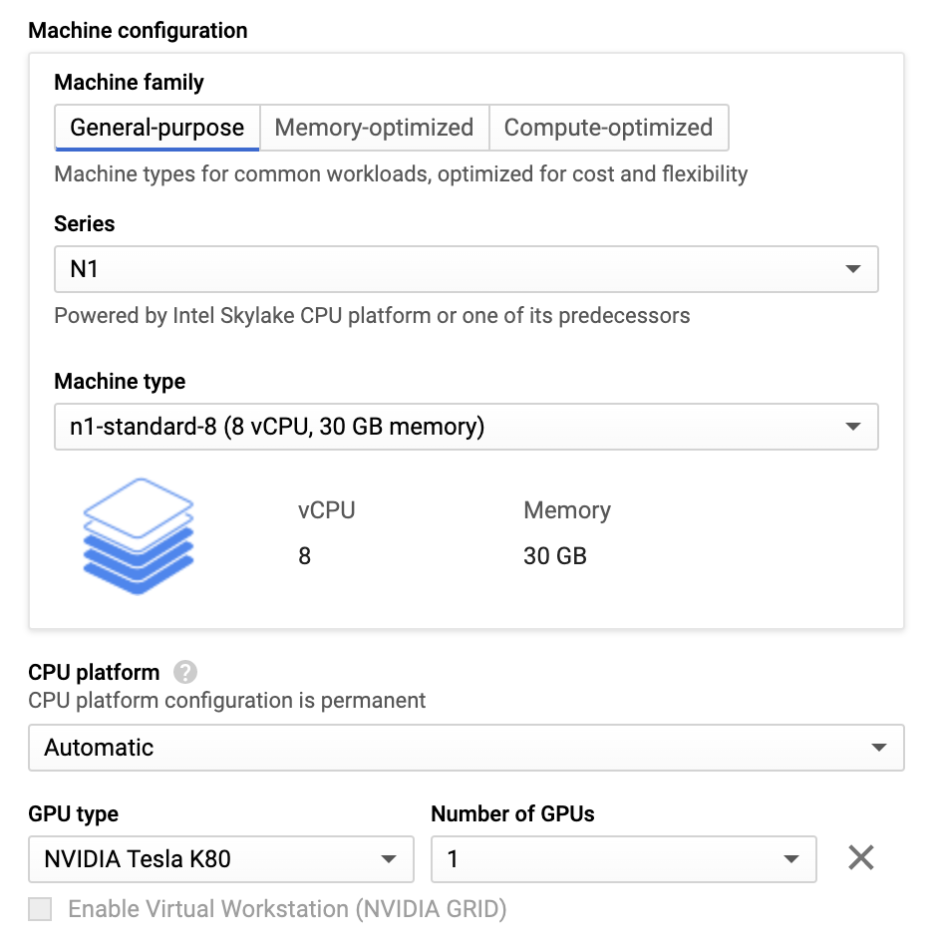This screenshot has height=949, width=939.
Task: Select the General-purpose machine family tab
Action: tap(156, 128)
